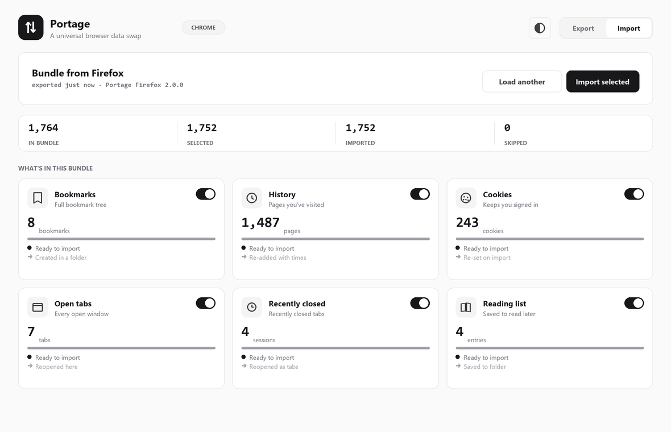This screenshot has height=432, width=671.
Task: Click the Recently closed progress bar
Action: click(x=335, y=348)
